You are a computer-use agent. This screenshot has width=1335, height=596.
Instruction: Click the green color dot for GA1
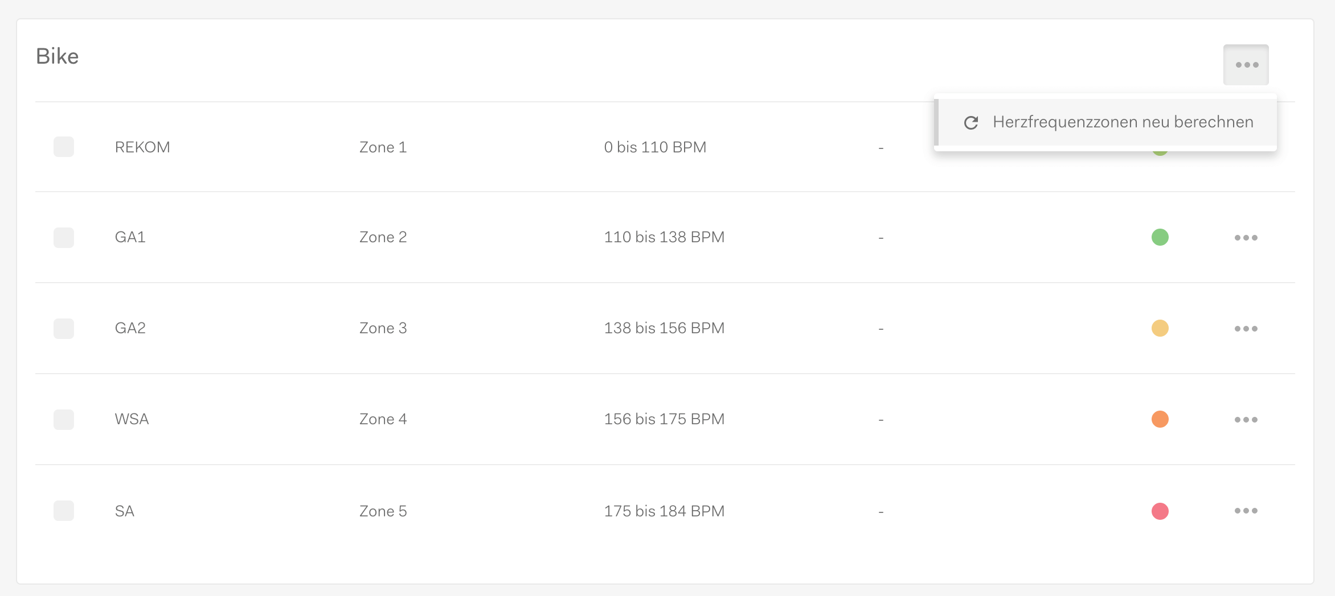tap(1160, 237)
